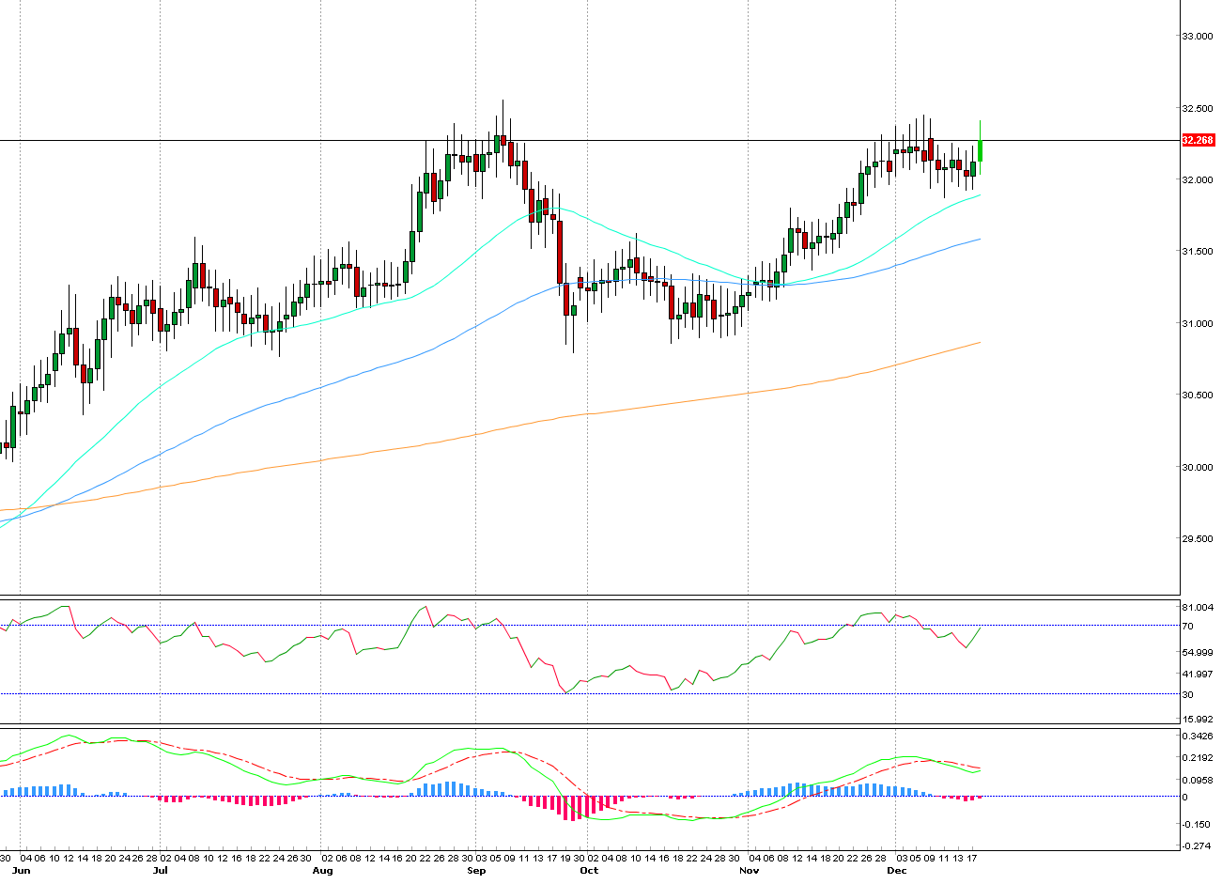Click the latest bright green candlestick
The image size is (1222, 884).
click(981, 149)
